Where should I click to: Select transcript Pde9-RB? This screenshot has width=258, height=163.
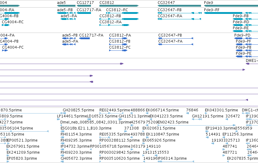pyautogui.click(x=245, y=19)
